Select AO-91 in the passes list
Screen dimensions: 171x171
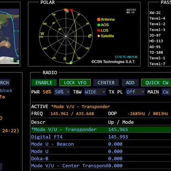(x=155, y=47)
